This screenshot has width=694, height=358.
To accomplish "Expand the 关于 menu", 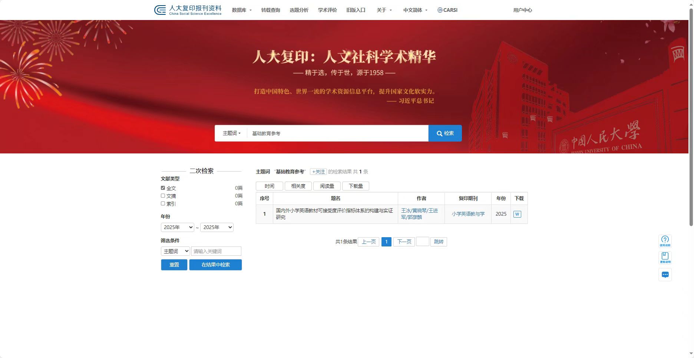I will (384, 10).
